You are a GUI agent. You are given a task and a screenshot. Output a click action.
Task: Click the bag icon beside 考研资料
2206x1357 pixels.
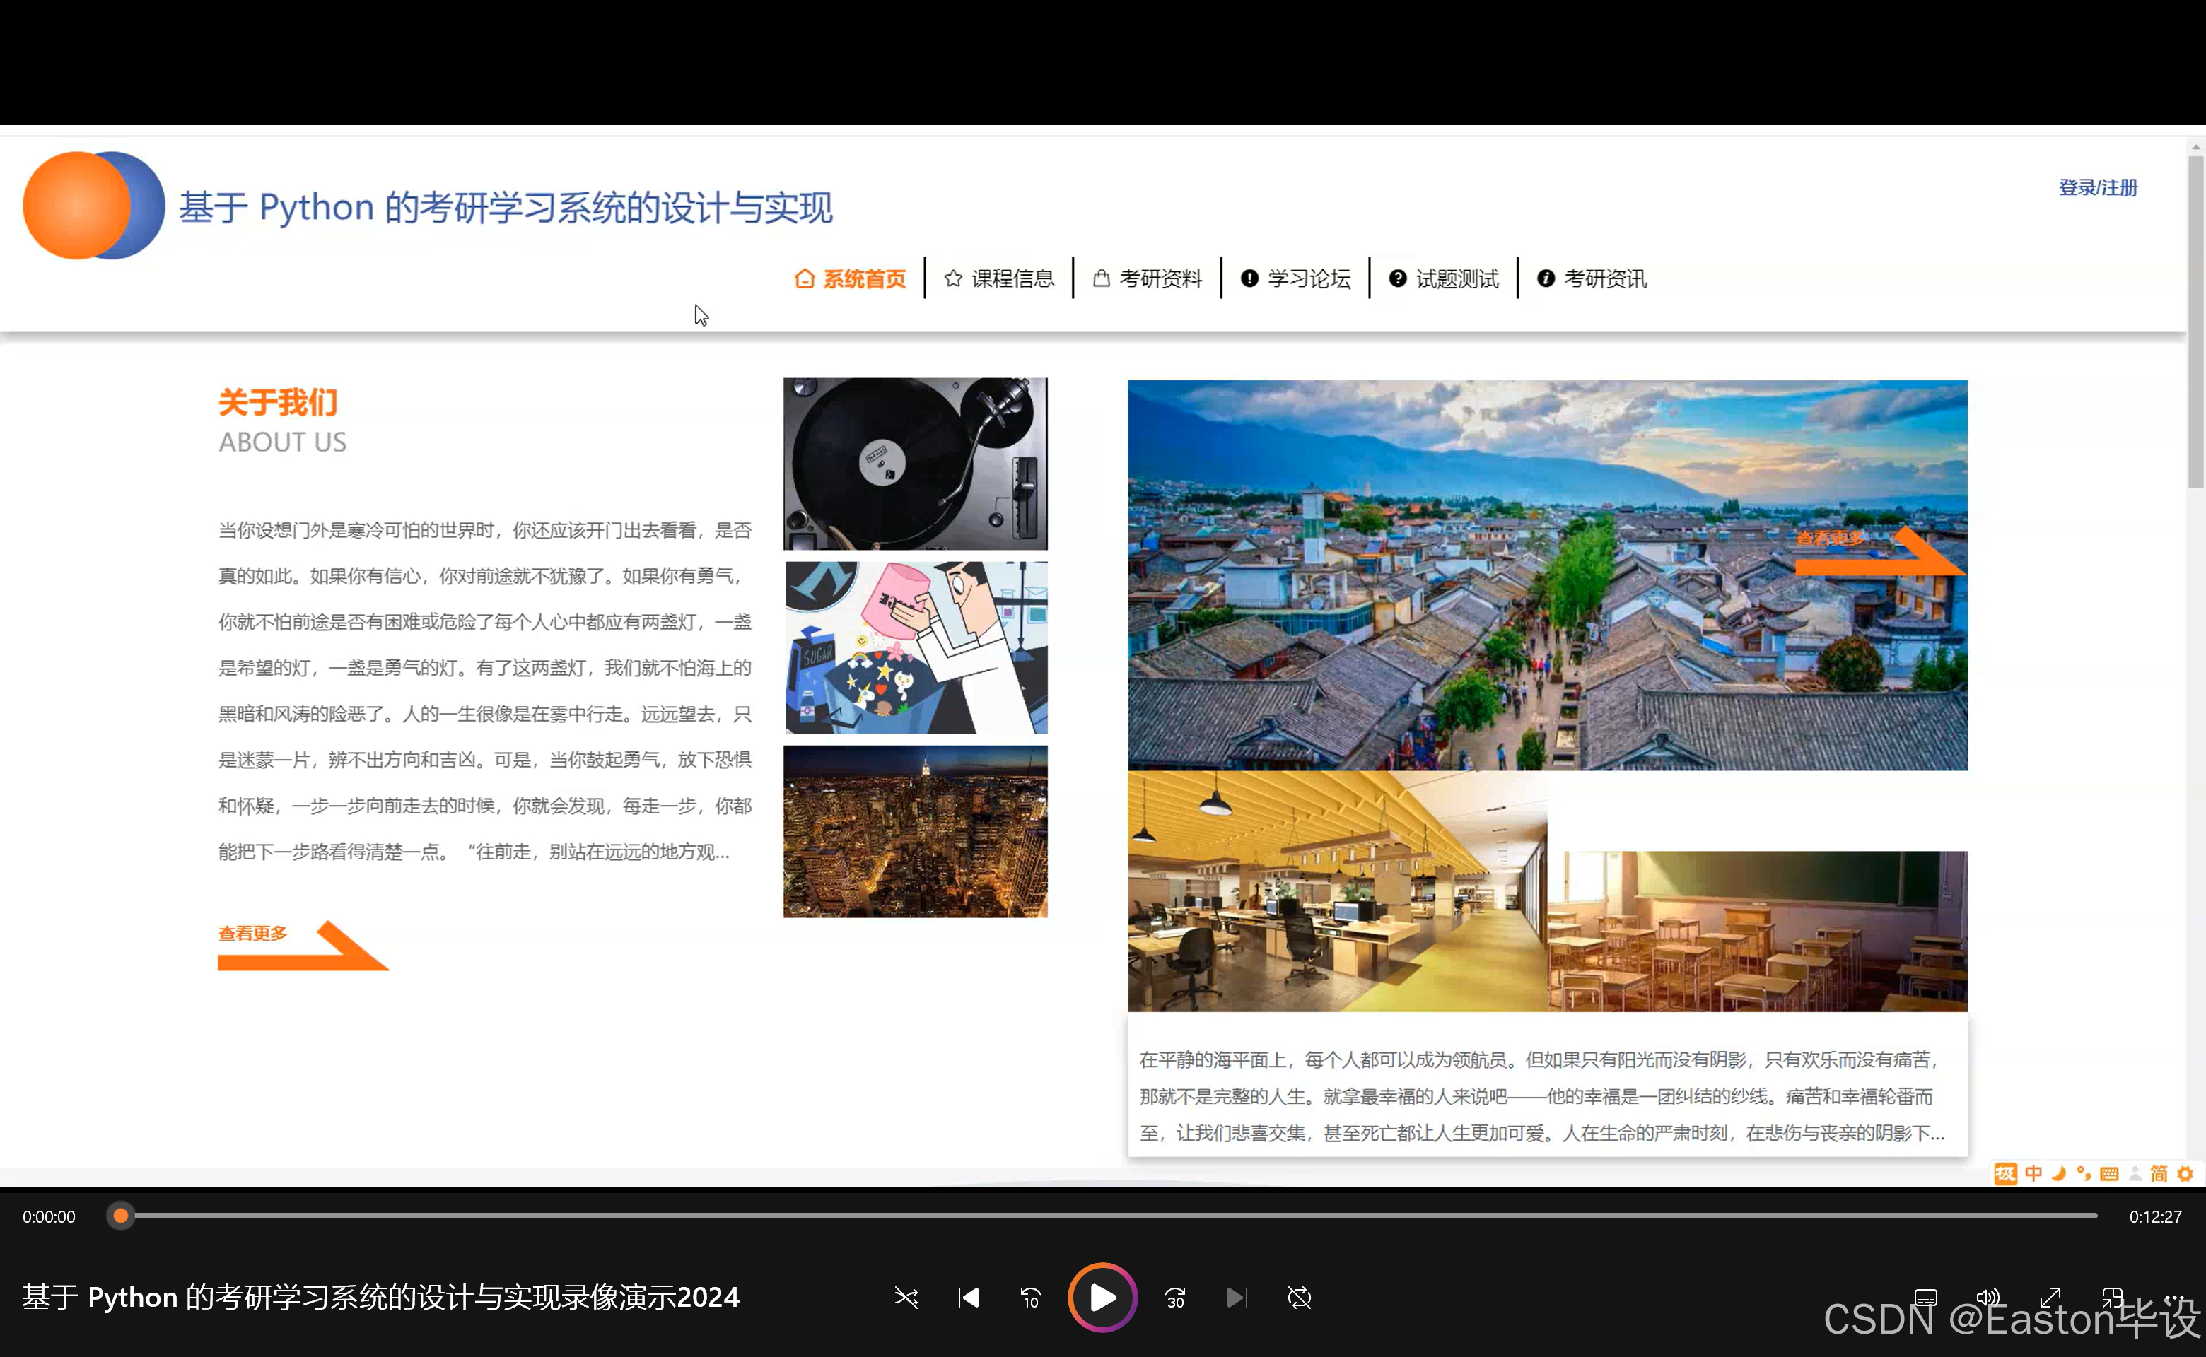click(1101, 278)
